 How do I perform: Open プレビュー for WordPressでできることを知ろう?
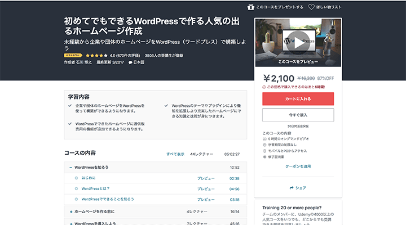coord(206,200)
